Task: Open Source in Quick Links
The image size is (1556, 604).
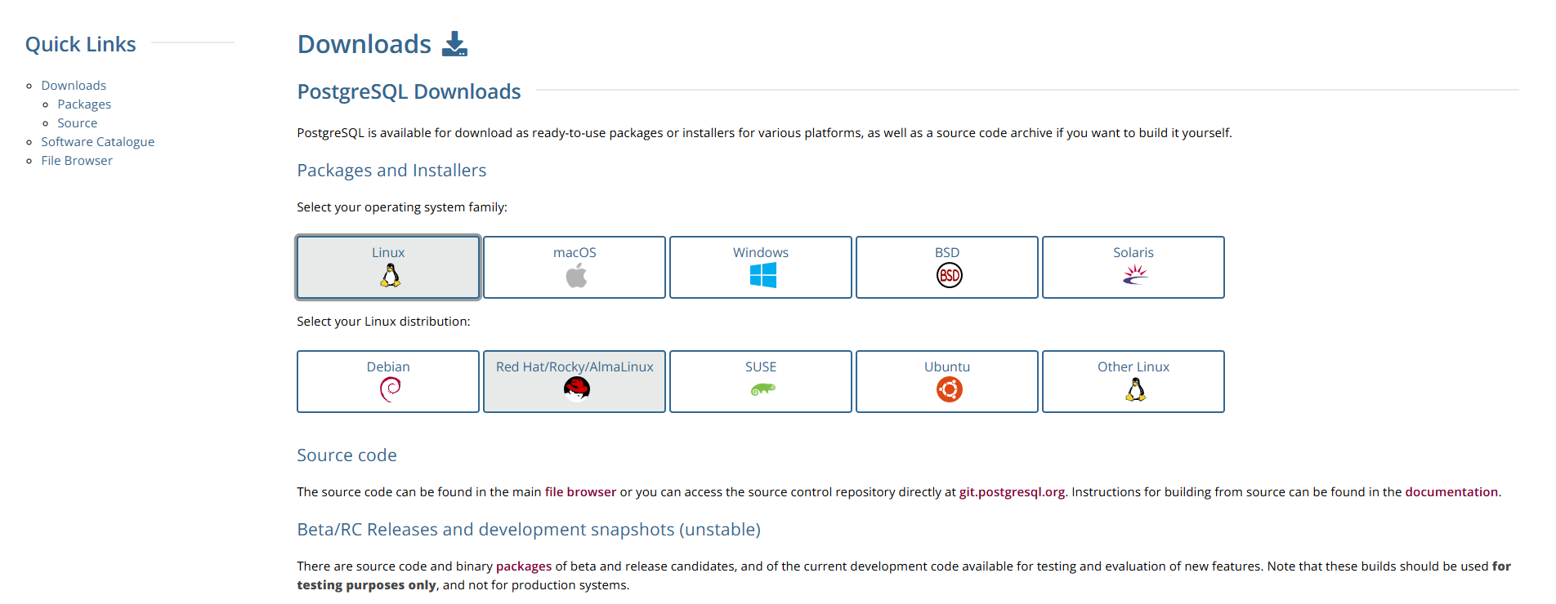Action: 77,122
